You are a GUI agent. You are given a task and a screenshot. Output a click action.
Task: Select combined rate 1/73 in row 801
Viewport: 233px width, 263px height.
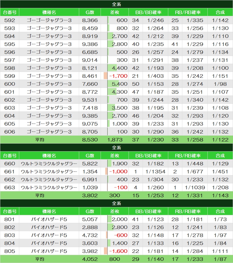(x=220, y=219)
